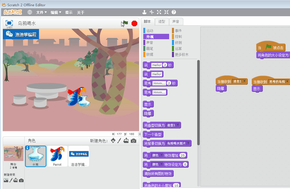Open the 文件 menu
290x189 pixels.
coord(41,13)
